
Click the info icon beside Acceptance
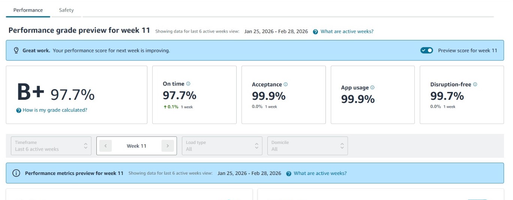pos(286,84)
